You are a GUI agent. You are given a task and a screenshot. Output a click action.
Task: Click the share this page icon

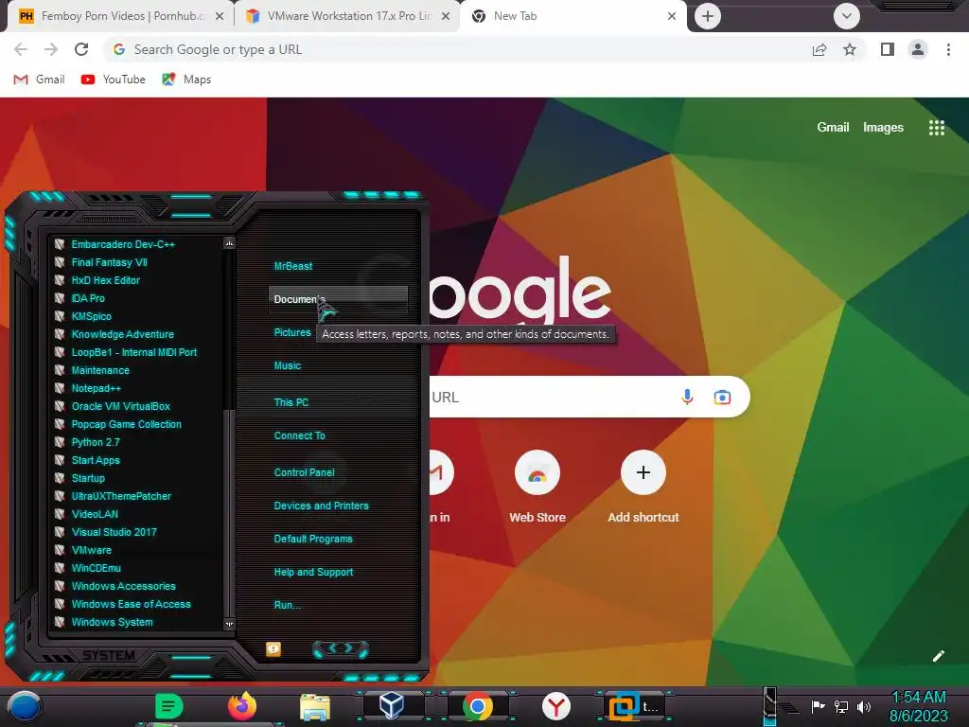click(819, 49)
